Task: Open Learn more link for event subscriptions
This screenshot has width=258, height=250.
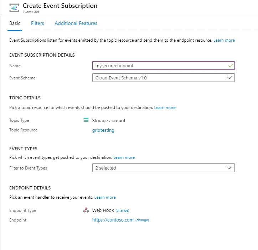Action: (224, 40)
